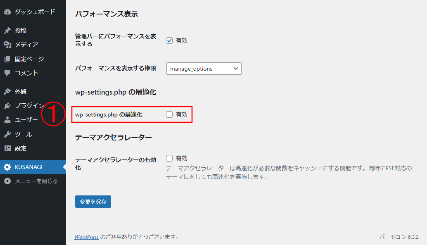
Task: Click the Tools wrench icon
Action: [x=7, y=134]
